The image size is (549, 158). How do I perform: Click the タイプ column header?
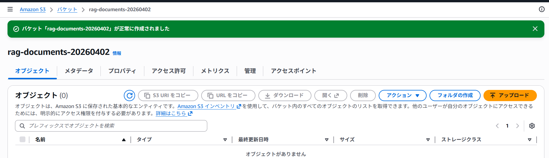click(x=144, y=140)
